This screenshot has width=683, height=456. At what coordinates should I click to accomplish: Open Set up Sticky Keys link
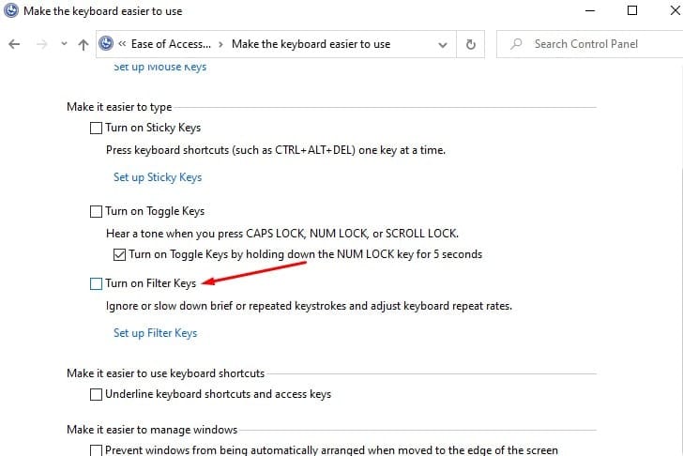(158, 177)
